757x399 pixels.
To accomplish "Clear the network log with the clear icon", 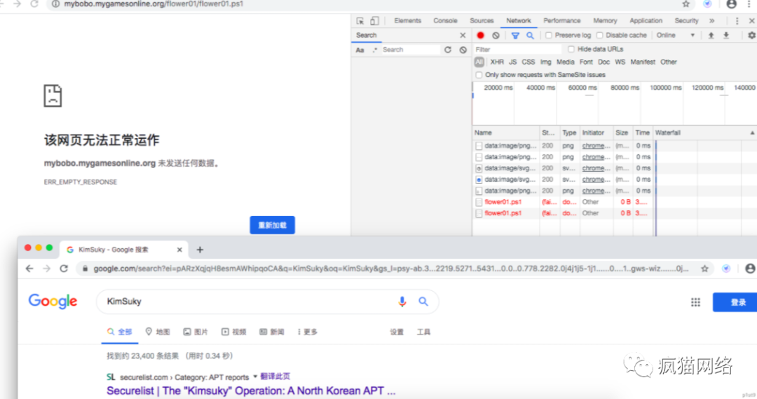I will [x=496, y=35].
